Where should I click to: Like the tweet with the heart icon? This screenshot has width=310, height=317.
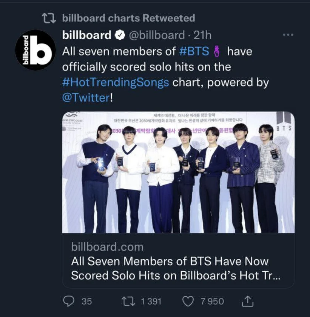[188, 301]
